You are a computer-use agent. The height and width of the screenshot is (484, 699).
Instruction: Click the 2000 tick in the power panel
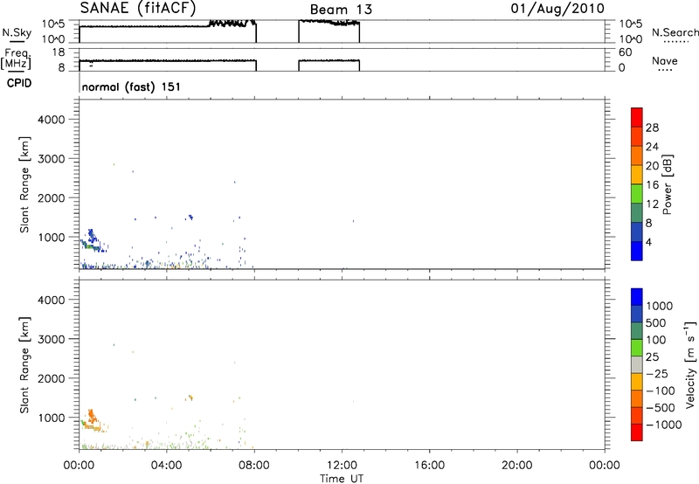tap(52, 197)
